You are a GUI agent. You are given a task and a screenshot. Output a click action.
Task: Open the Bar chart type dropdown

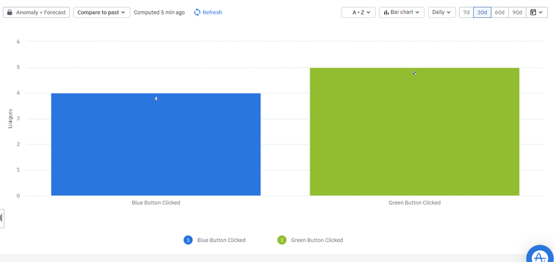(402, 12)
